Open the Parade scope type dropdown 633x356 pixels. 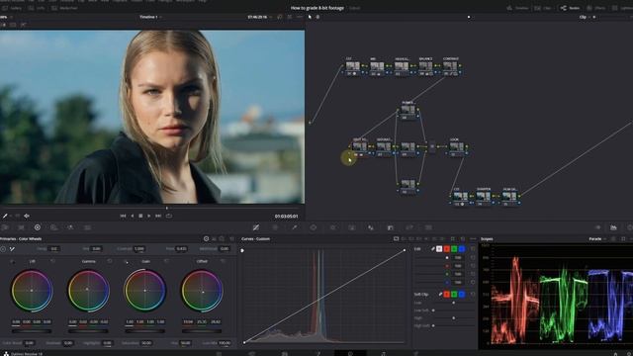point(597,239)
